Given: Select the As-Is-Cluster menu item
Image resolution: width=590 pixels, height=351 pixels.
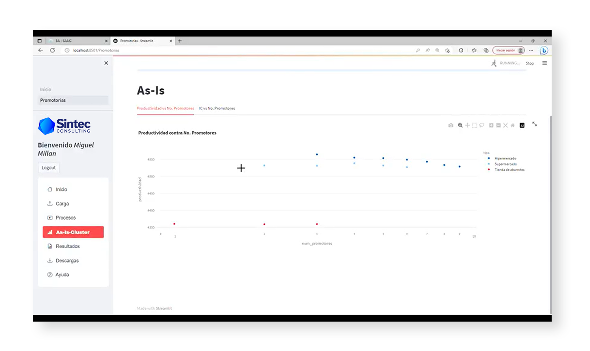Looking at the screenshot, I should point(73,232).
